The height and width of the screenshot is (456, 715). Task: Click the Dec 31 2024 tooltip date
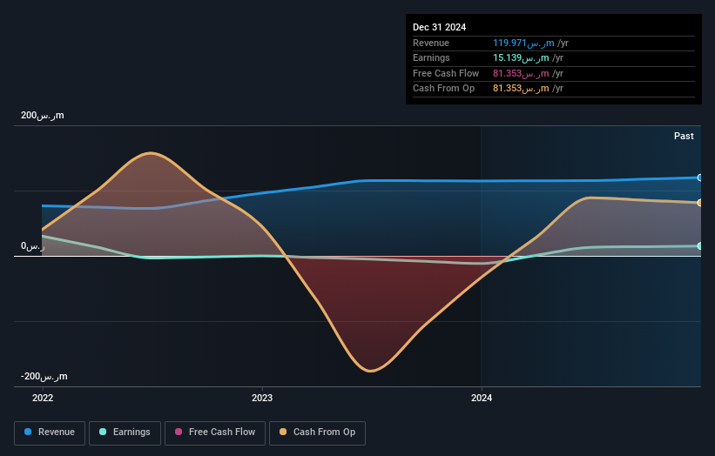tap(439, 27)
